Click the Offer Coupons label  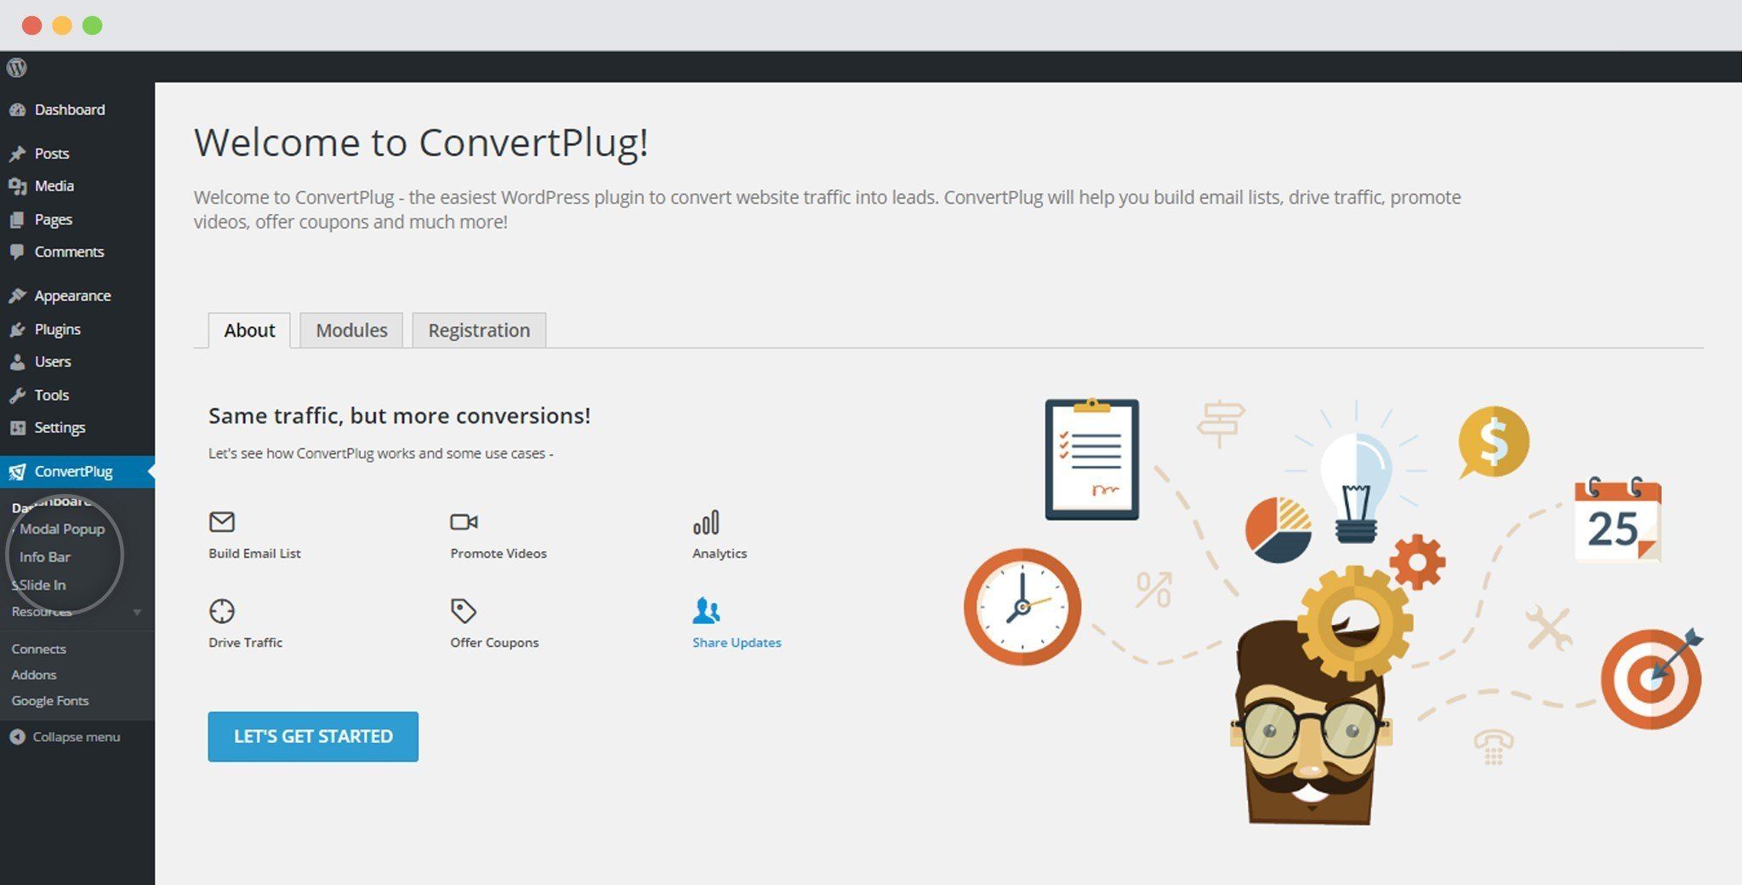click(494, 643)
